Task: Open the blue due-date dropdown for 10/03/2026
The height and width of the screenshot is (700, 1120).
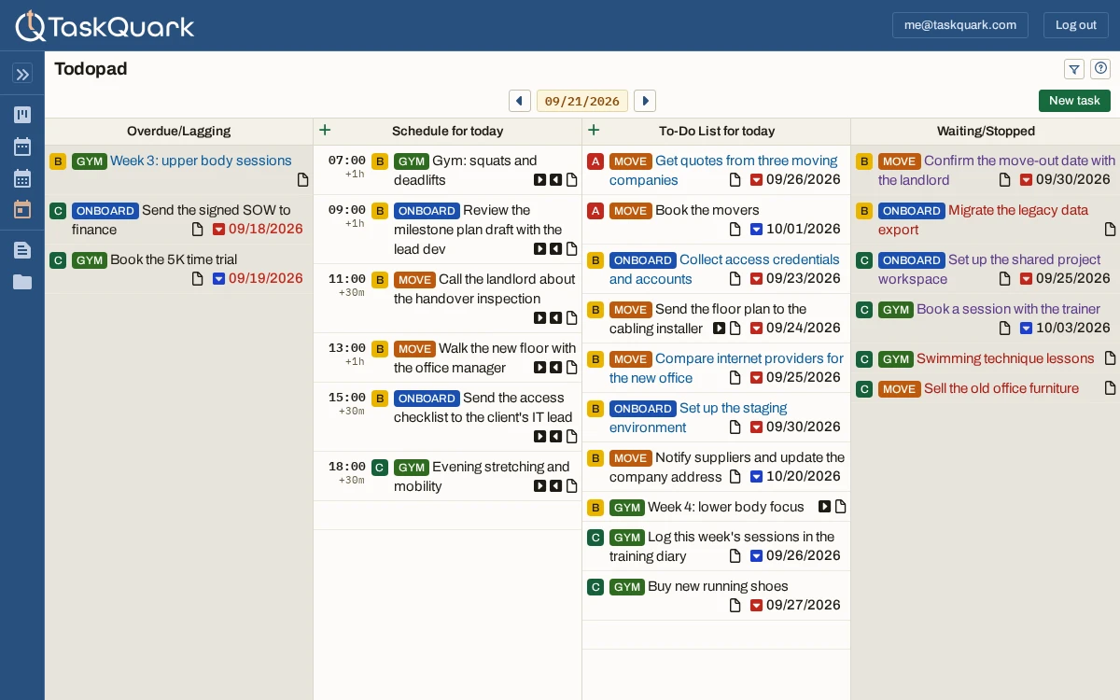Action: coord(1026,329)
